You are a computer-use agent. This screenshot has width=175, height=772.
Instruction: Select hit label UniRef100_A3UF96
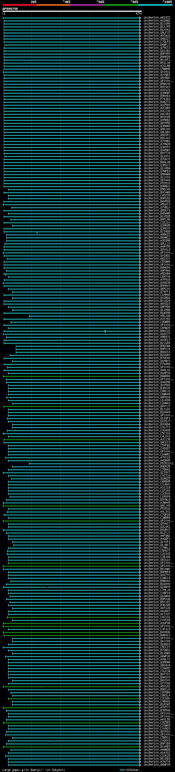157,623
